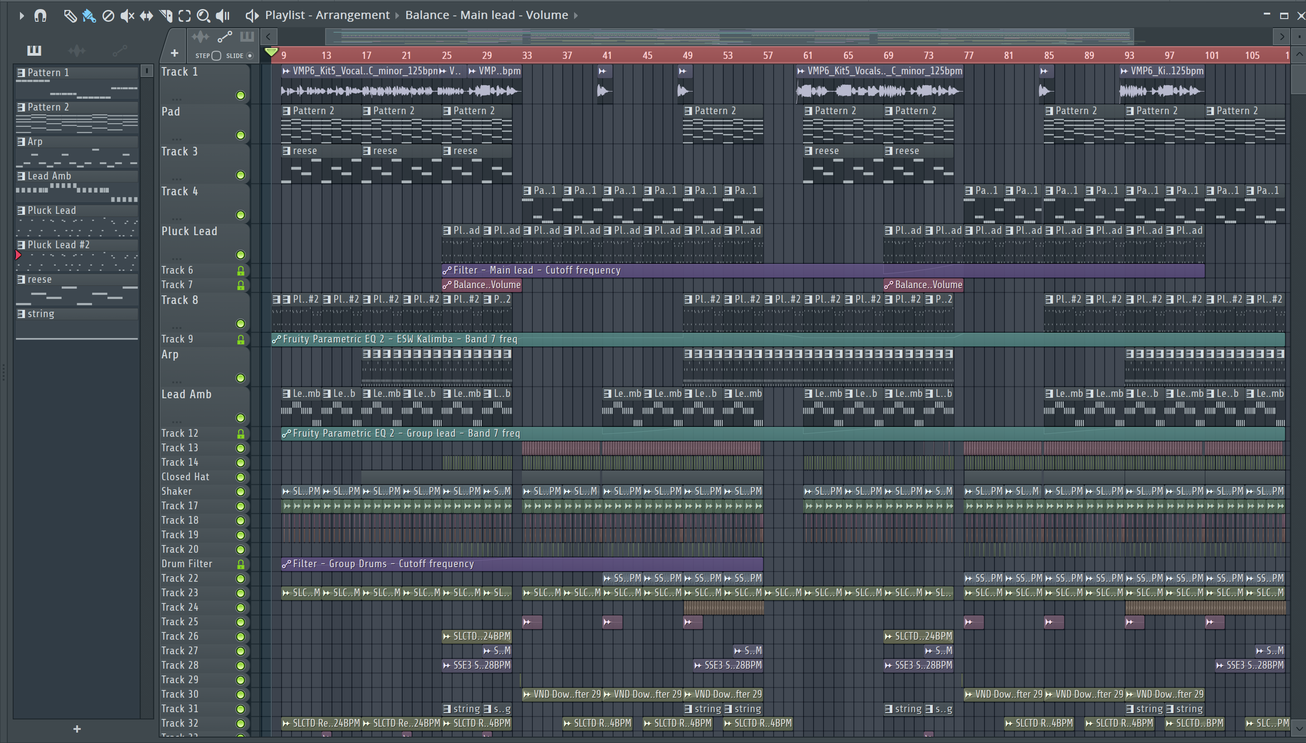Mute Track 1 with its green LED
Viewport: 1306px width, 743px height.
click(x=240, y=96)
